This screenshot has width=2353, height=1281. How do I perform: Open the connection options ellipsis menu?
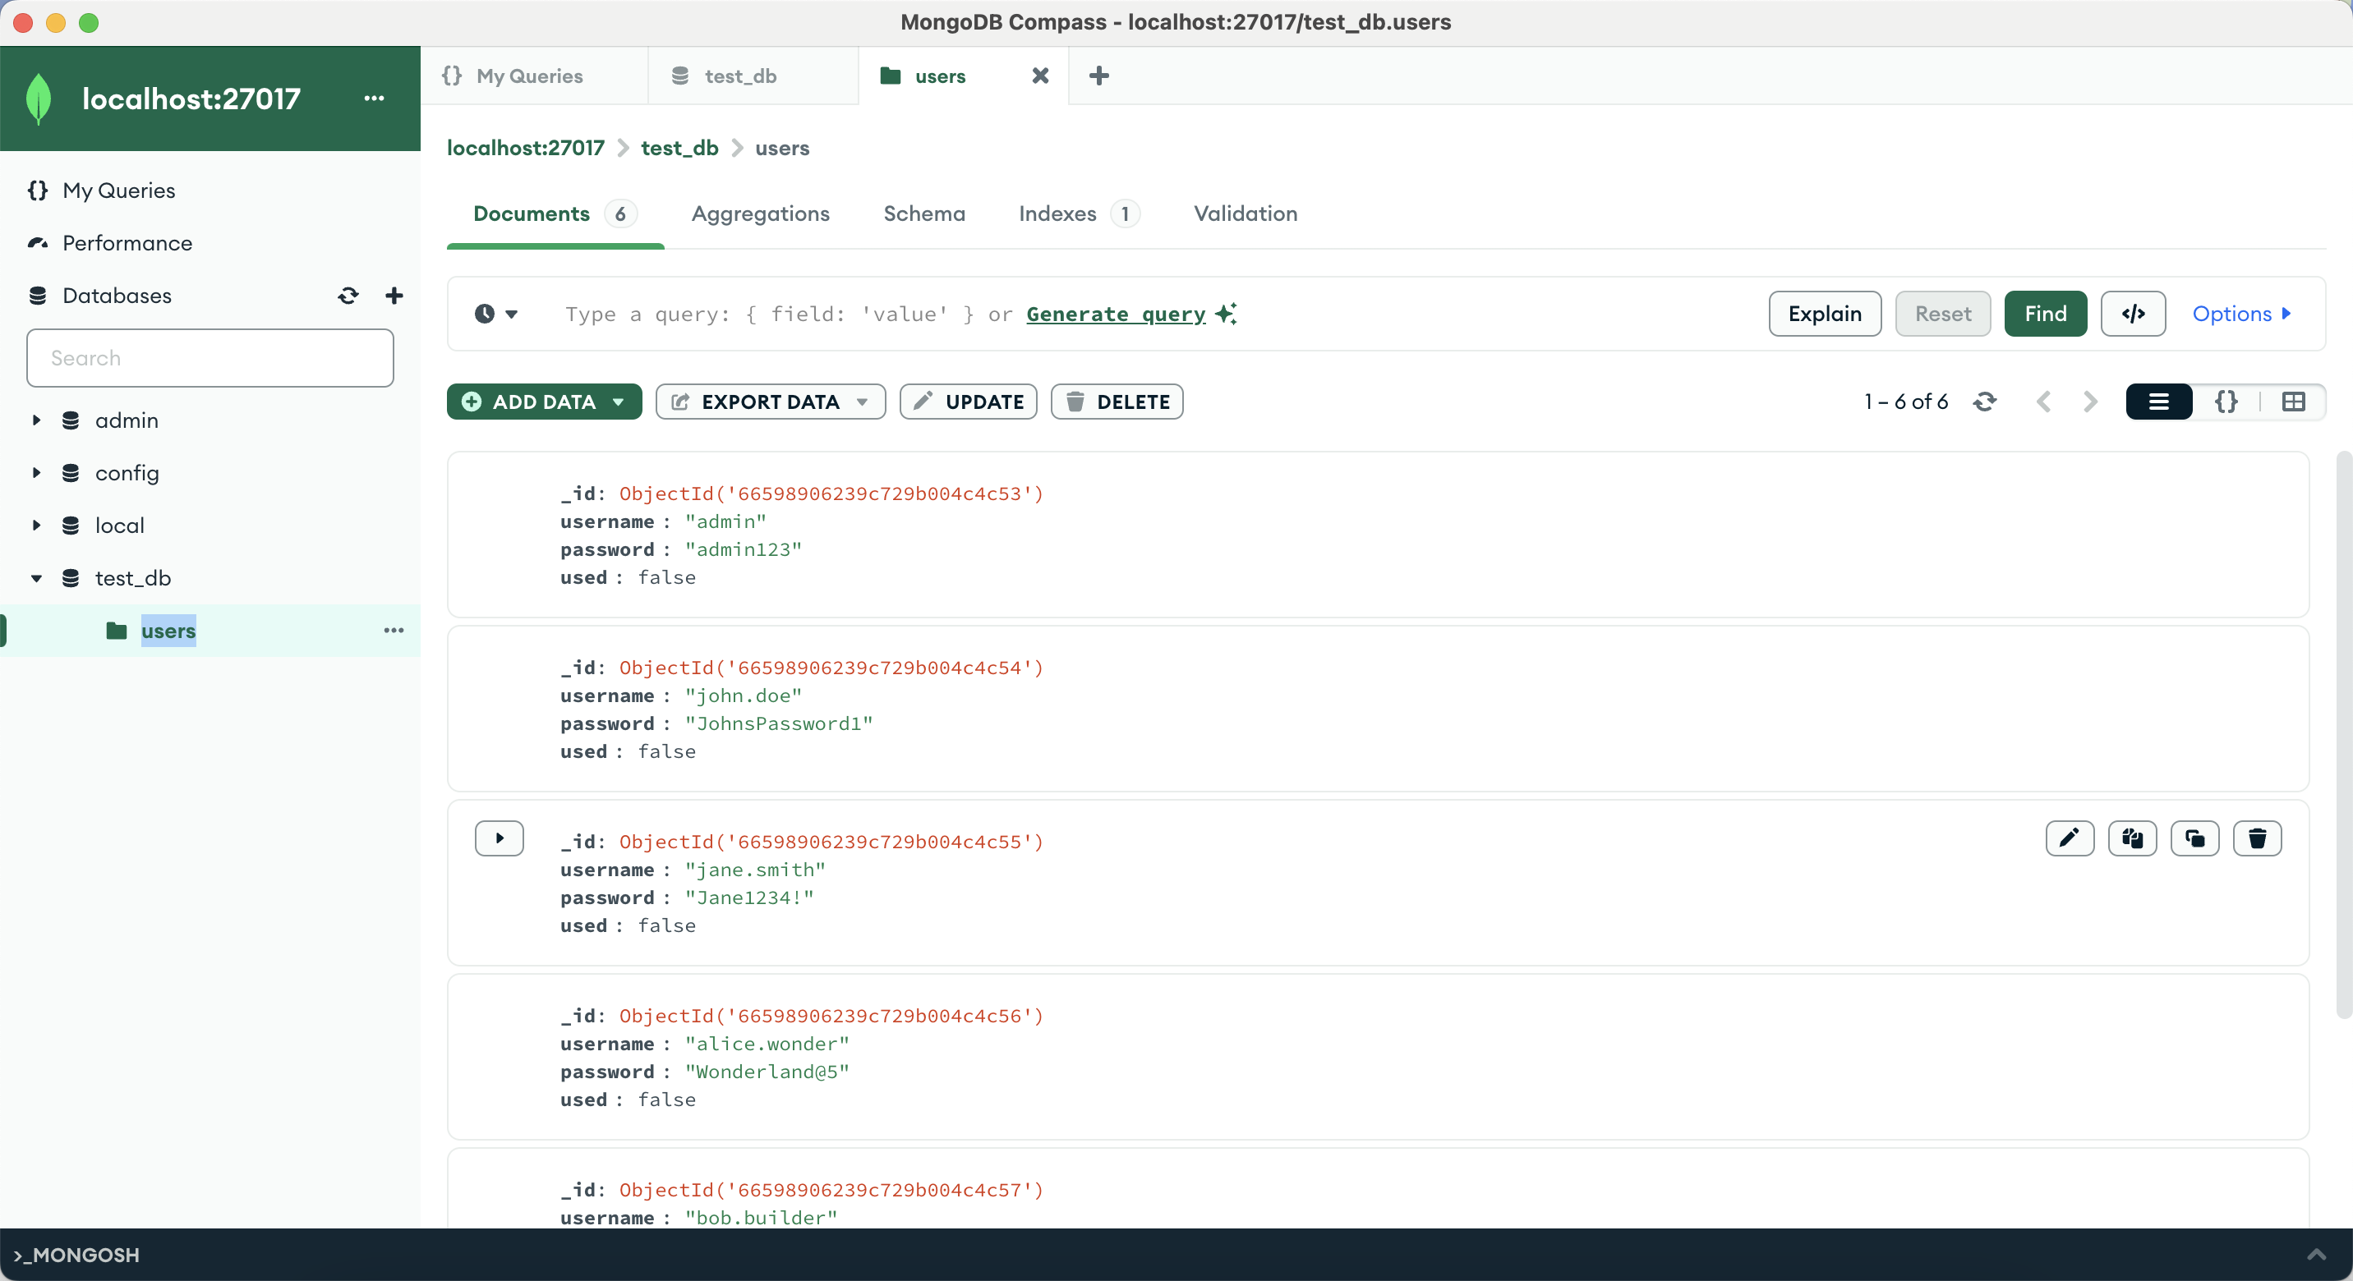(374, 99)
